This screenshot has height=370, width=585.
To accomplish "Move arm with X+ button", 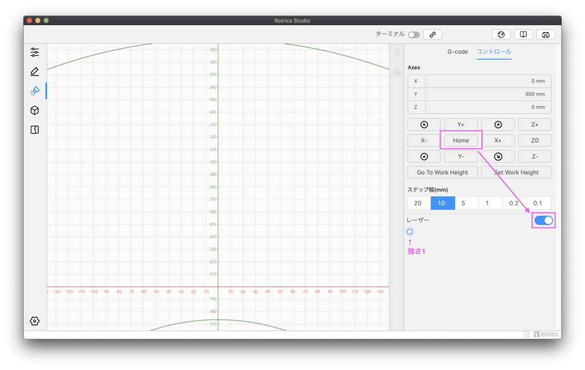I will [498, 141].
